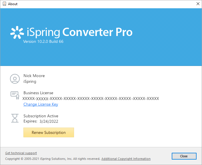
Task: Click the Subscription Active status text
Action: (x=41, y=116)
